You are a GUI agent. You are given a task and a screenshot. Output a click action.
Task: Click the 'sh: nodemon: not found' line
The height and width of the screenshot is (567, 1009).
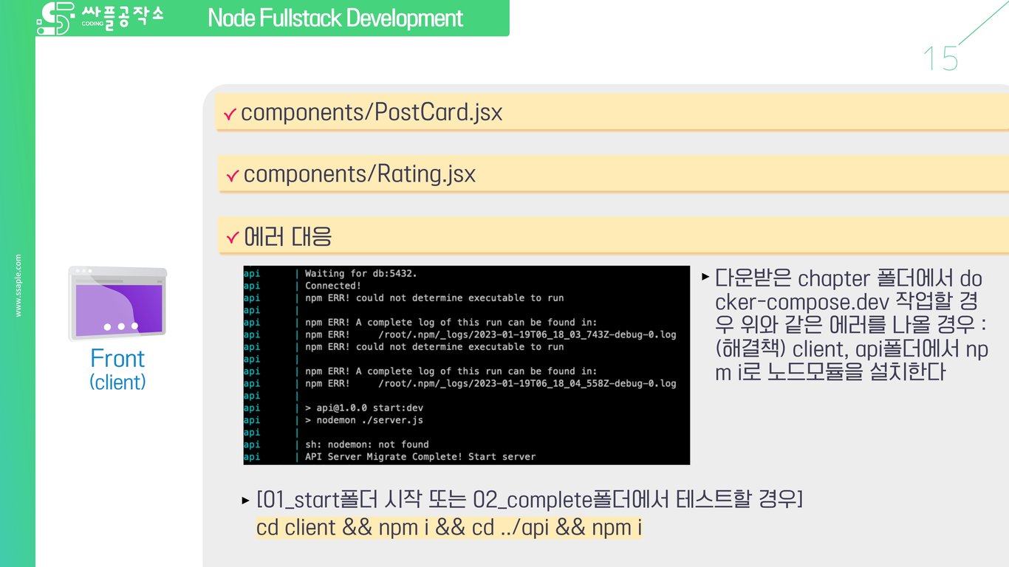367,444
